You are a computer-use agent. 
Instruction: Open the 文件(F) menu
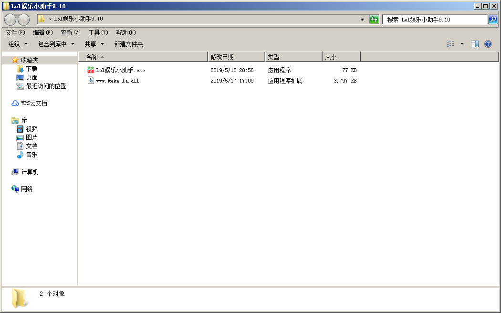pos(15,32)
